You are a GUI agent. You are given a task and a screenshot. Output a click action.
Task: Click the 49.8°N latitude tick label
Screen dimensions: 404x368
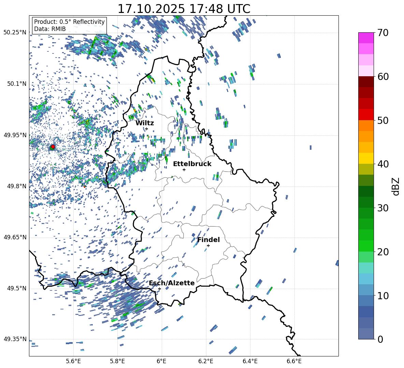(15, 186)
